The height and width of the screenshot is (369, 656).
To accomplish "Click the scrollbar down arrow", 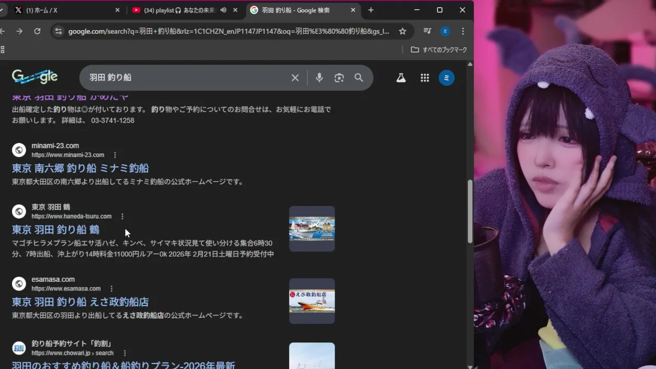I will point(470,366).
